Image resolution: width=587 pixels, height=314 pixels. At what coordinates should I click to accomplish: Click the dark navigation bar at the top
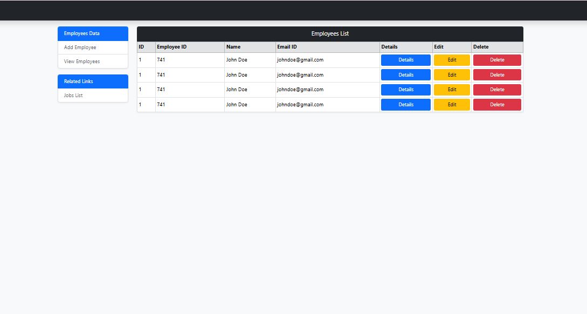tap(293, 10)
